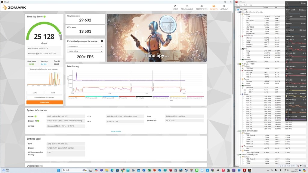Click the HWMonitor icon in its title bar
This screenshot has width=308, height=173.
coord(236,2)
